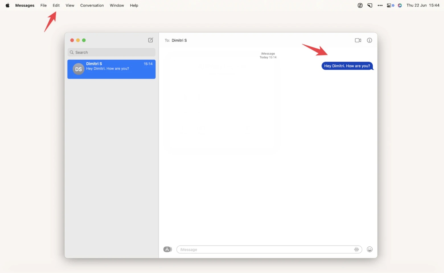Open the Messages app menu
The width and height of the screenshot is (444, 273).
click(x=25, y=5)
